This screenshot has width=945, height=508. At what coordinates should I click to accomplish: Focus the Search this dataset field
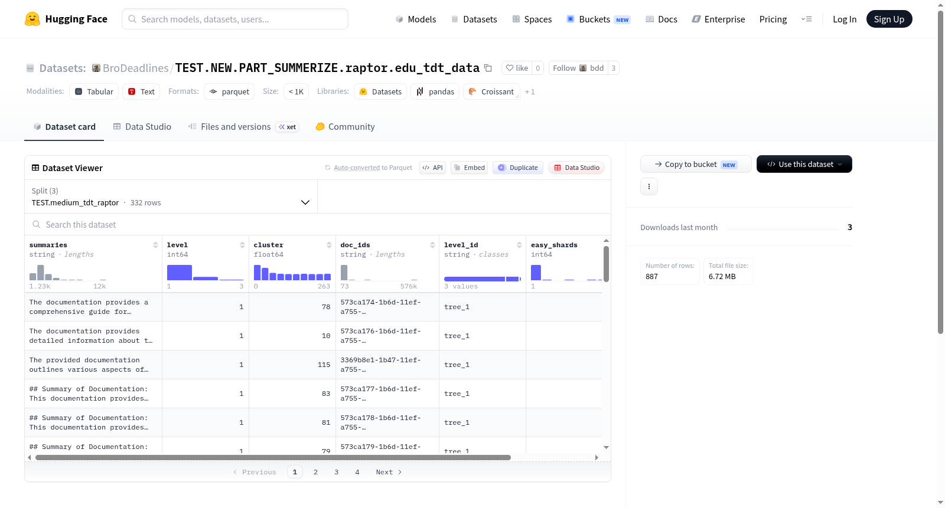pos(318,224)
